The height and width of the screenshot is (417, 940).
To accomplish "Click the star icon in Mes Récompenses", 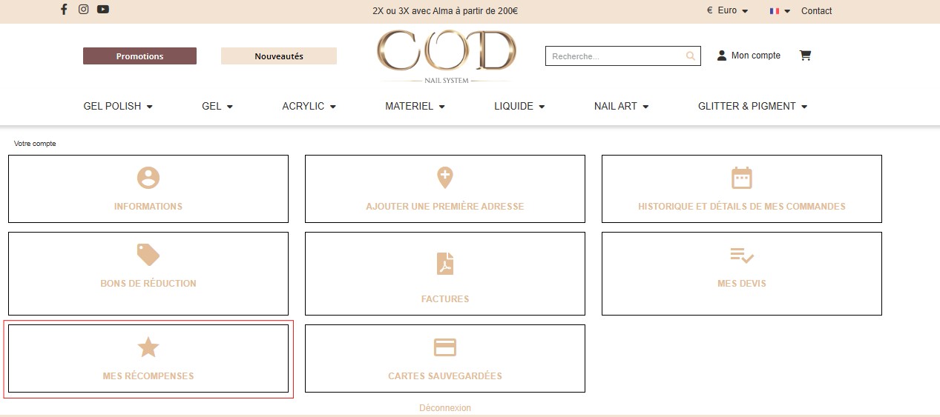I will [x=148, y=347].
